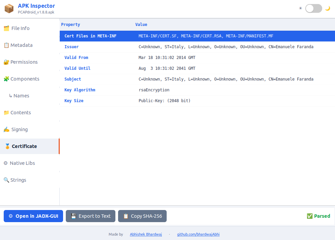Screen dimensions: 335x240
Task: Click the Native Libs gear icon
Action: [x=5, y=163]
